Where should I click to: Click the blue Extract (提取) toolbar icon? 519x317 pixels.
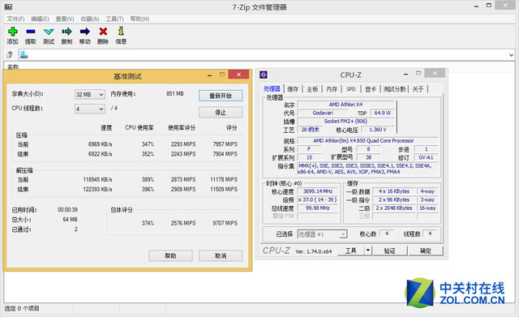31,32
